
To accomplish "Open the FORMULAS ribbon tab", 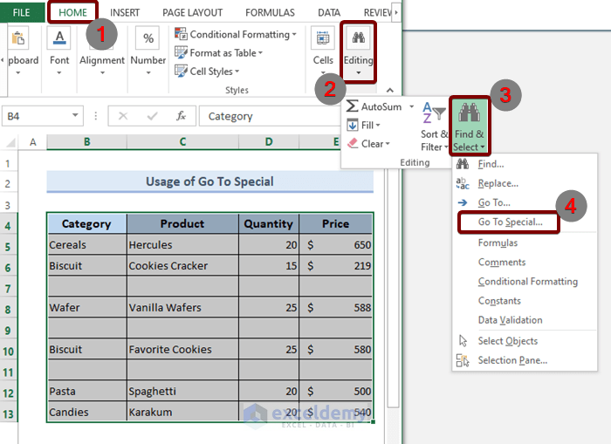I will click(270, 12).
